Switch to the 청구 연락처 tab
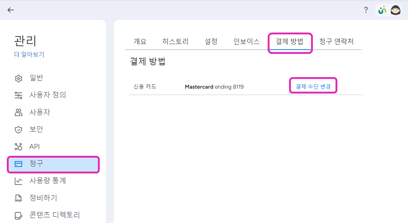The height and width of the screenshot is (223, 408). click(x=336, y=42)
